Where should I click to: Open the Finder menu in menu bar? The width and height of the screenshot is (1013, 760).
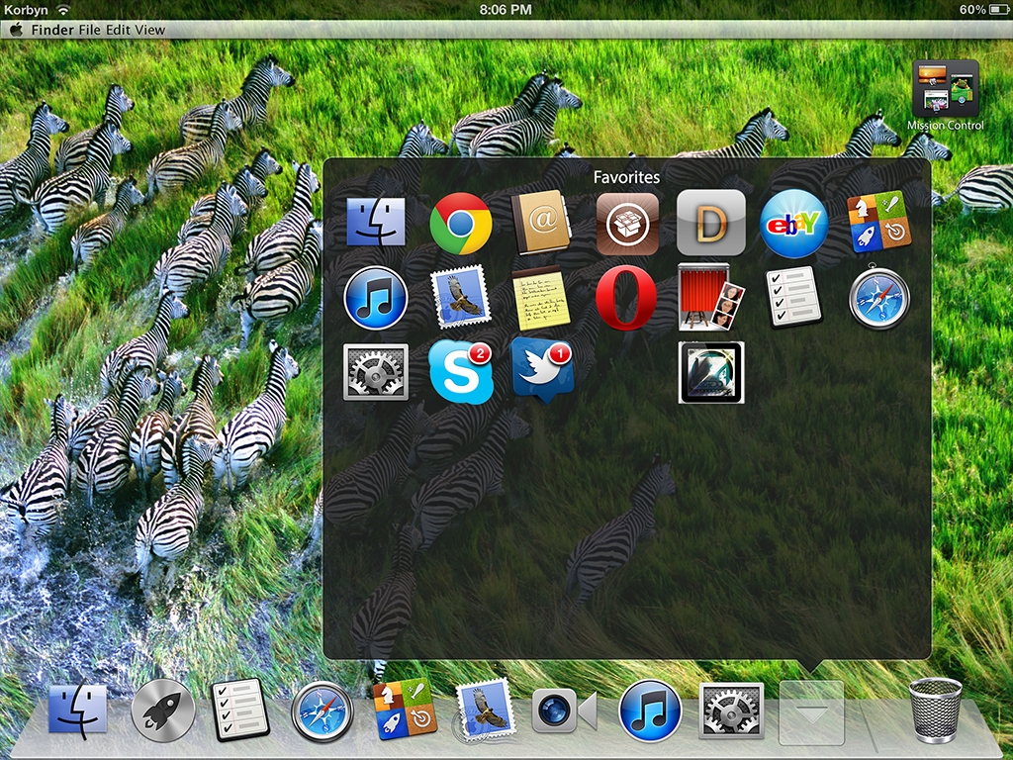pyautogui.click(x=52, y=30)
